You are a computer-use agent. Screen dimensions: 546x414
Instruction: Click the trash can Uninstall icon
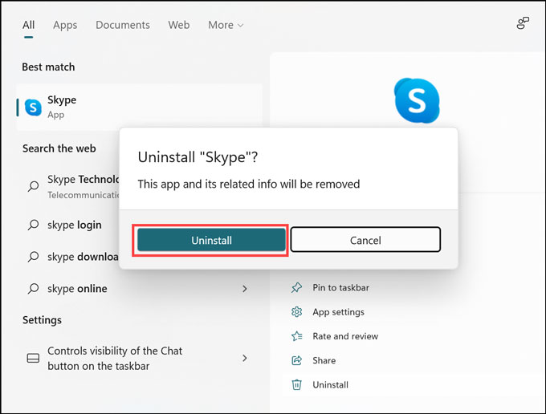pos(296,385)
